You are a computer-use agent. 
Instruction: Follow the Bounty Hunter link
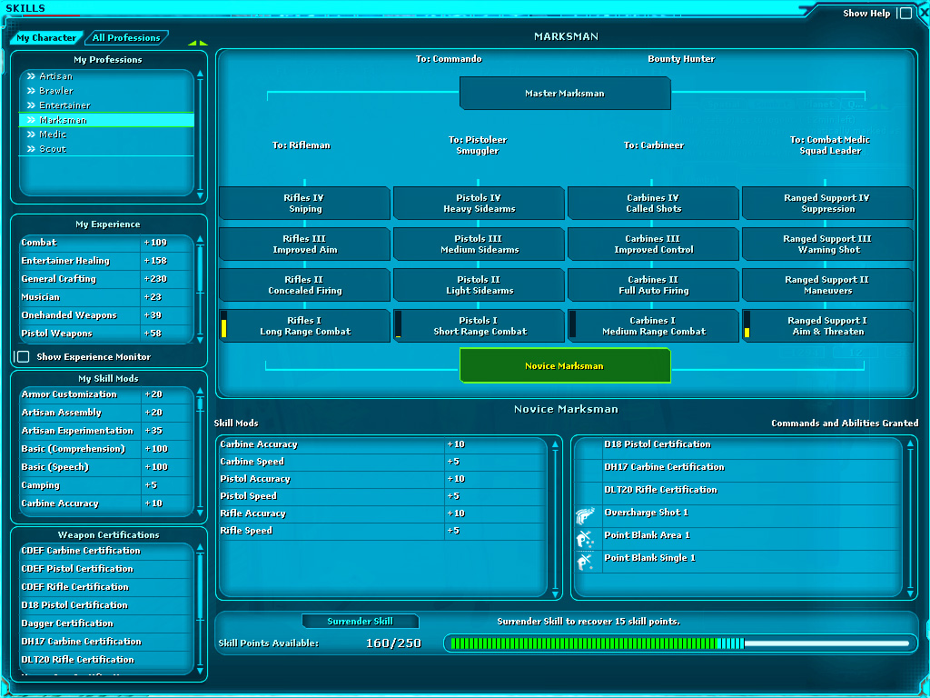tap(681, 59)
